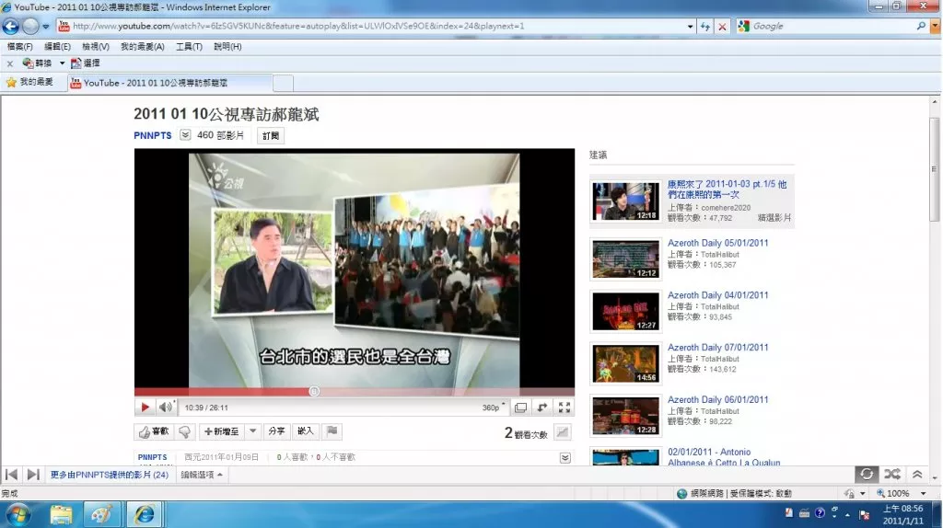The height and width of the screenshot is (528, 943).
Task: Open a new blank tab
Action: coord(284,83)
